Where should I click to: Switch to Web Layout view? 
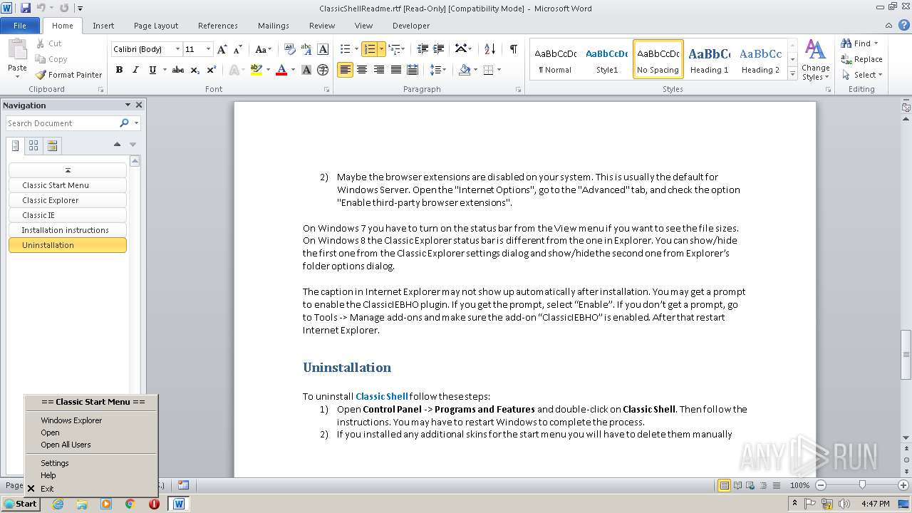(750, 485)
